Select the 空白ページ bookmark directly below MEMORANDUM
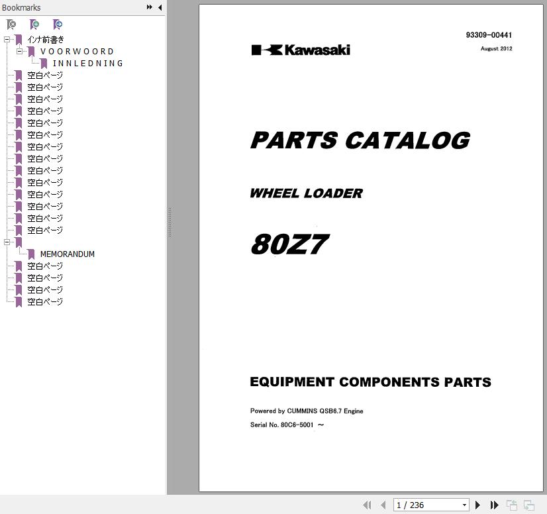This screenshot has width=547, height=514. 45,266
